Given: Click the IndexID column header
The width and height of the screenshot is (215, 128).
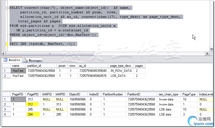Looking at the screenshot, I should tap(94, 94).
